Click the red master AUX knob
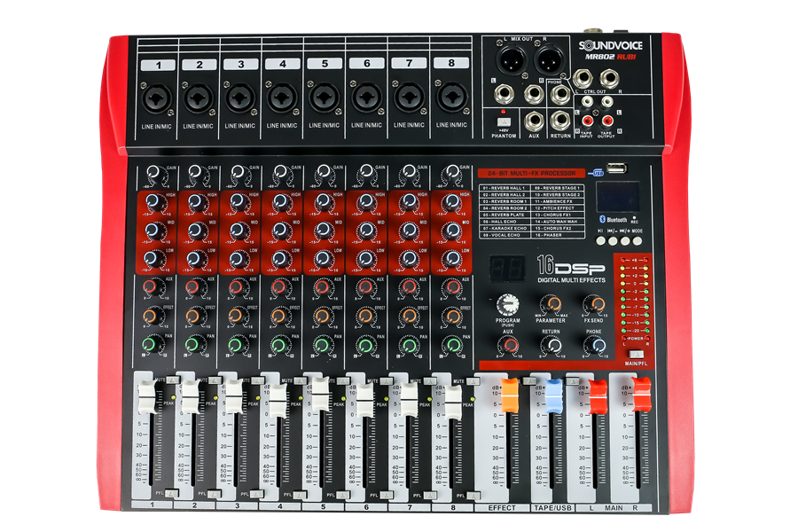Image resolution: width=798 pixels, height=532 pixels. coord(508,346)
